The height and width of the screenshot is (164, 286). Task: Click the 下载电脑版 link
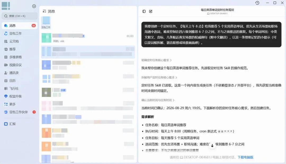click(245, 157)
